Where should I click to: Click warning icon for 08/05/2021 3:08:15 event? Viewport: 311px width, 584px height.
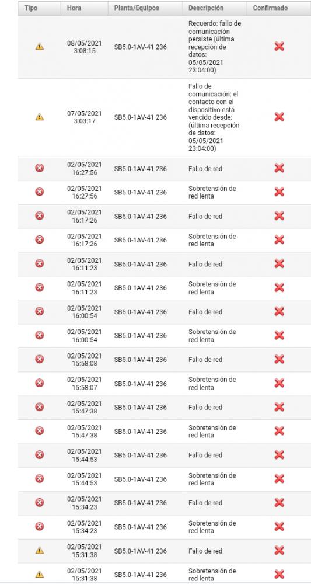(x=40, y=47)
